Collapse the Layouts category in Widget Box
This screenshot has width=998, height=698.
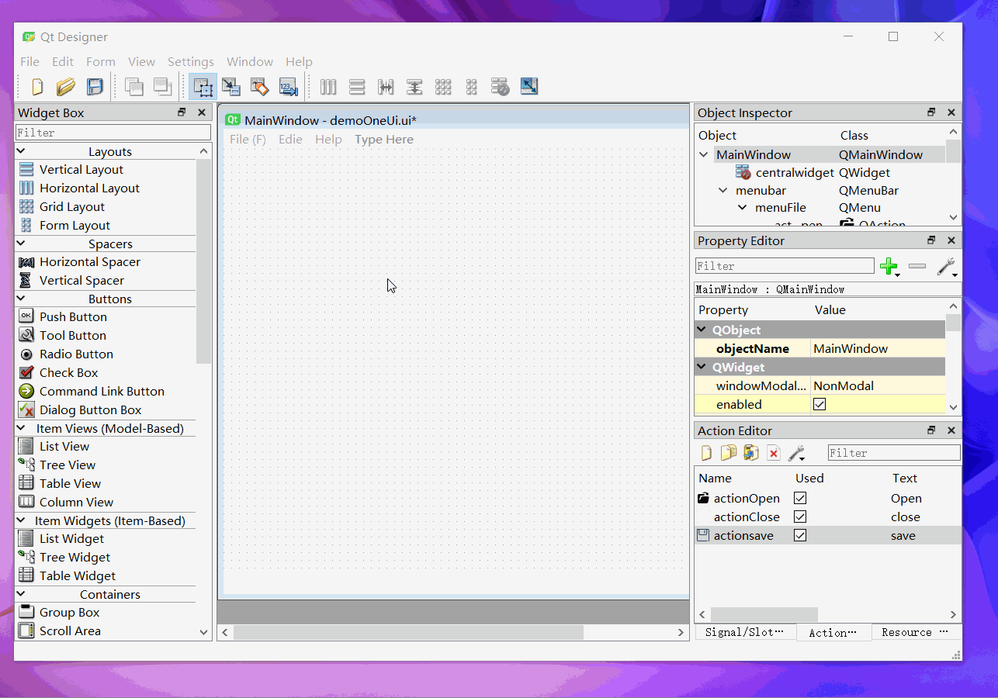pyautogui.click(x=21, y=151)
